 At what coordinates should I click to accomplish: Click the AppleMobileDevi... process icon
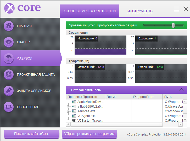[74, 102]
